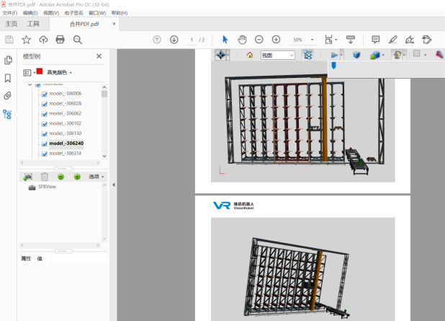Open the 窗口(W) menu

(97, 13)
